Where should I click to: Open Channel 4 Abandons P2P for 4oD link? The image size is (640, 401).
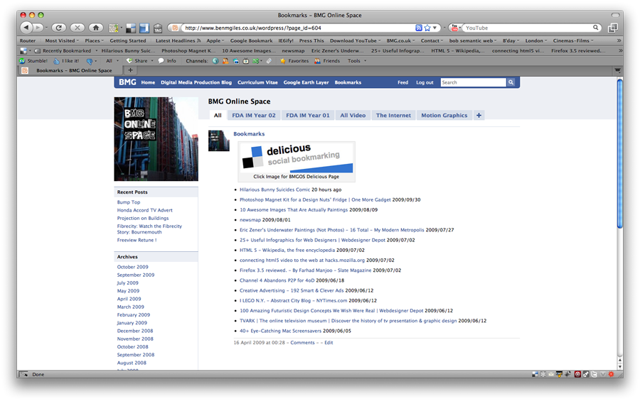(277, 280)
